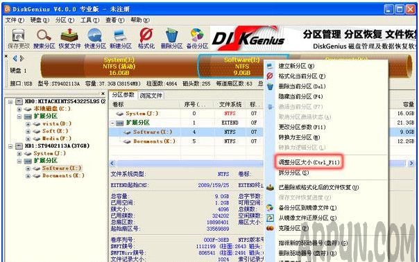Select HD0:HITACHIHTS543225L9S in the tree

pyautogui.click(x=65, y=101)
